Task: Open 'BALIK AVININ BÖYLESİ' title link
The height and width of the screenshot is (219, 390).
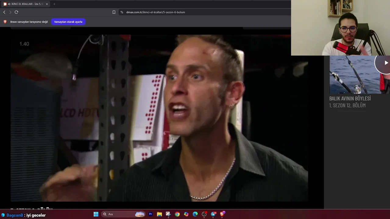Action: 350,98
